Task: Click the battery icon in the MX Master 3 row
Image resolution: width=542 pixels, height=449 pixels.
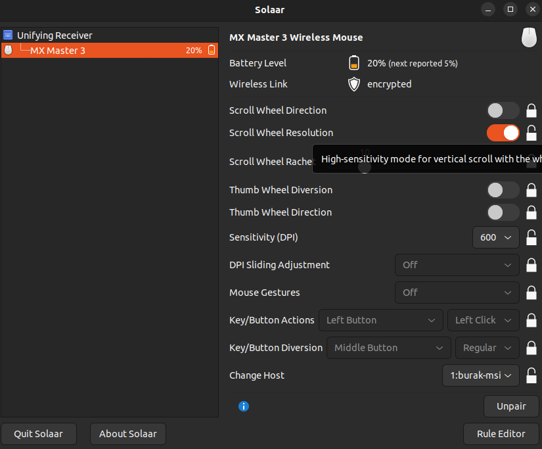Action: click(212, 50)
